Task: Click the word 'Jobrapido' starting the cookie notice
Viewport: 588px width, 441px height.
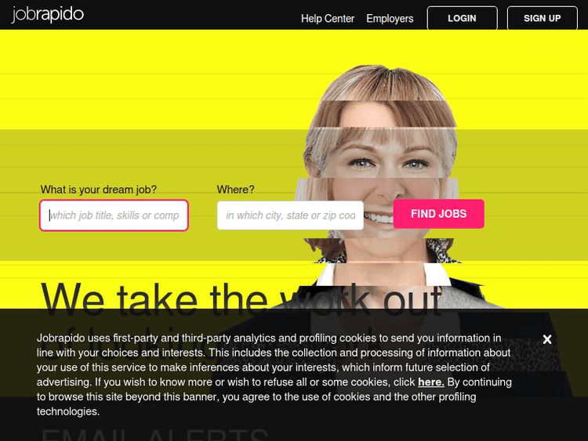Action: [60, 338]
